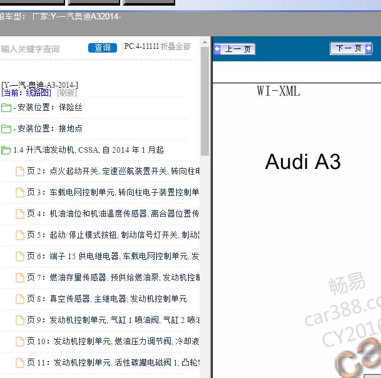Open 页 11：发动机控制单元, 活性碳罐电磁阀
The height and width of the screenshot is (378, 381).
point(113,362)
